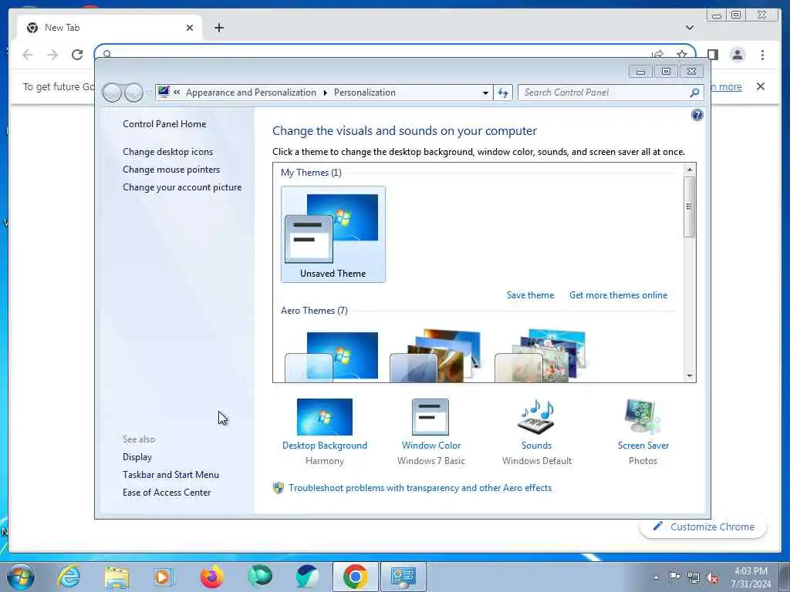The height and width of the screenshot is (592, 790).
Task: Click the Save theme link
Action: tap(530, 295)
